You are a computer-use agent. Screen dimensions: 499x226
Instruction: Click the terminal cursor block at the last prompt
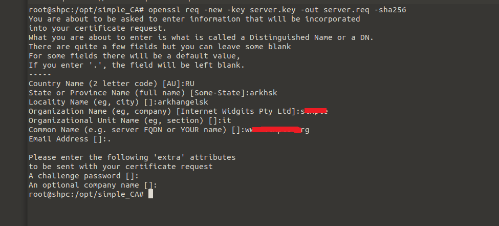pos(150,195)
